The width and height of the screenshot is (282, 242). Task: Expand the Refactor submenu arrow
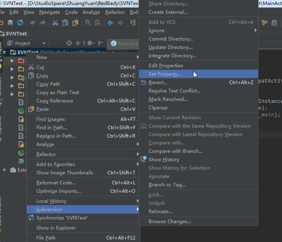pos(137,154)
